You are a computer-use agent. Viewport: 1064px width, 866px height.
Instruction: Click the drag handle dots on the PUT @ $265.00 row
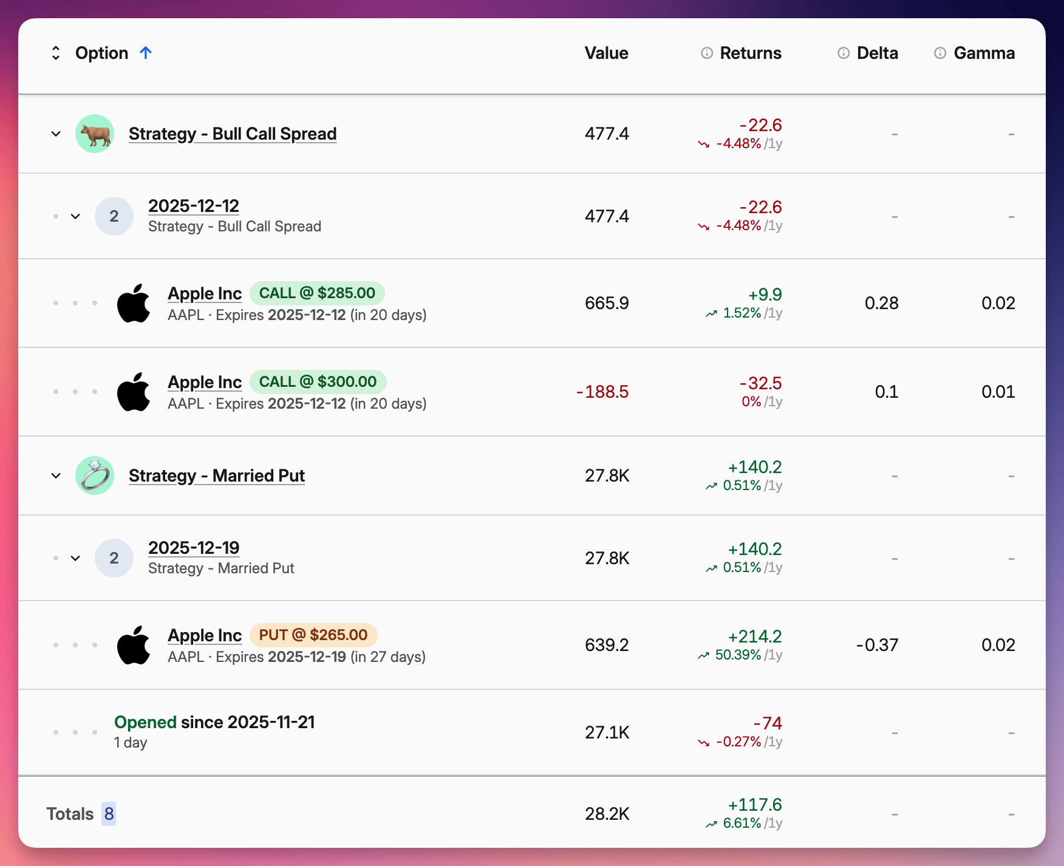point(75,644)
